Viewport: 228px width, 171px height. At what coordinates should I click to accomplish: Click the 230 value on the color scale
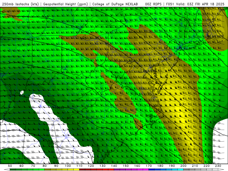tap(218, 166)
